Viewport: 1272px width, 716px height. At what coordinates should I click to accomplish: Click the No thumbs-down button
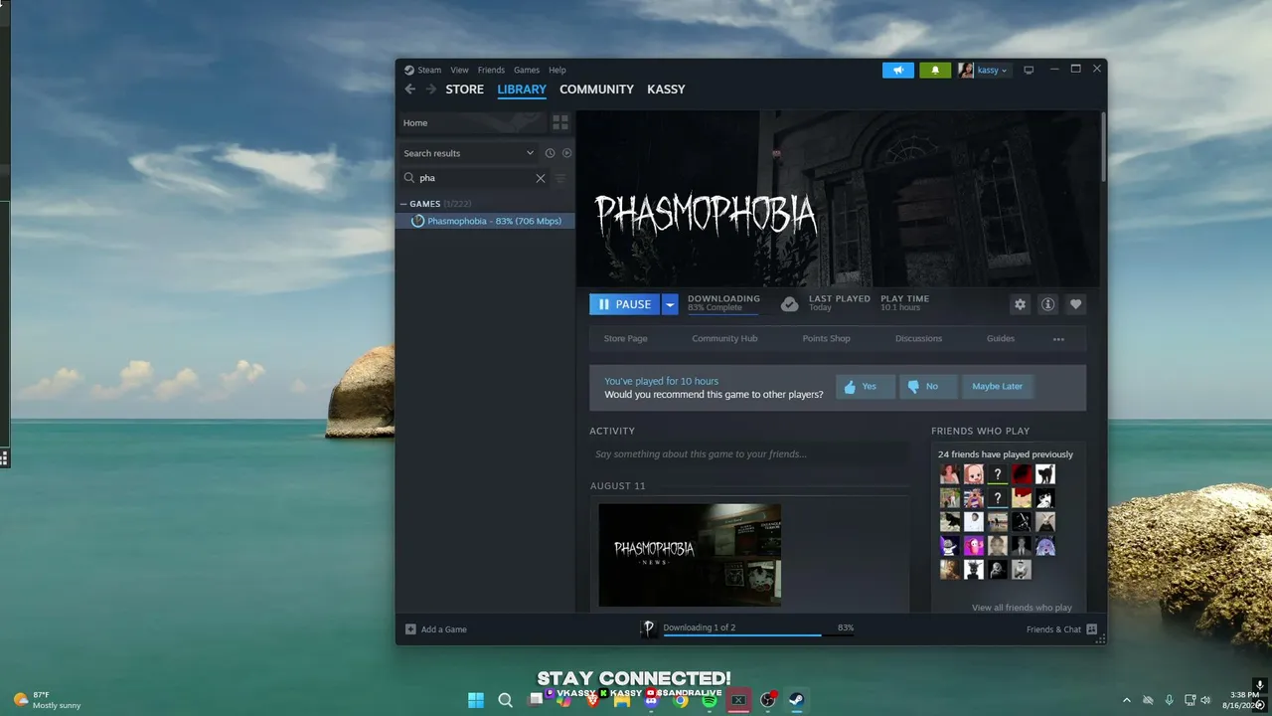(x=928, y=387)
